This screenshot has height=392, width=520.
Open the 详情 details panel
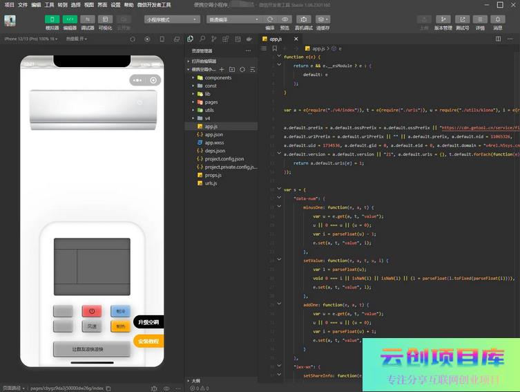pos(480,19)
